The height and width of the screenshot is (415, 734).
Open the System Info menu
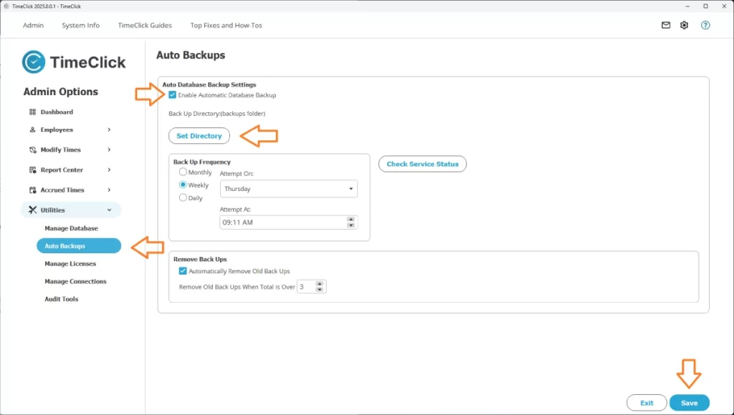tap(80, 25)
